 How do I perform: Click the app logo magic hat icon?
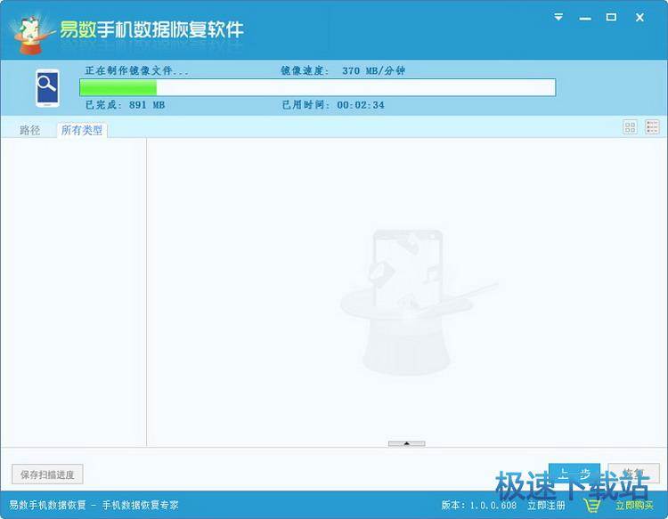pos(30,35)
